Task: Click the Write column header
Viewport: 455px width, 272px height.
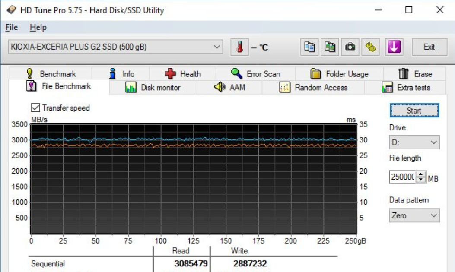Action: tap(239, 250)
